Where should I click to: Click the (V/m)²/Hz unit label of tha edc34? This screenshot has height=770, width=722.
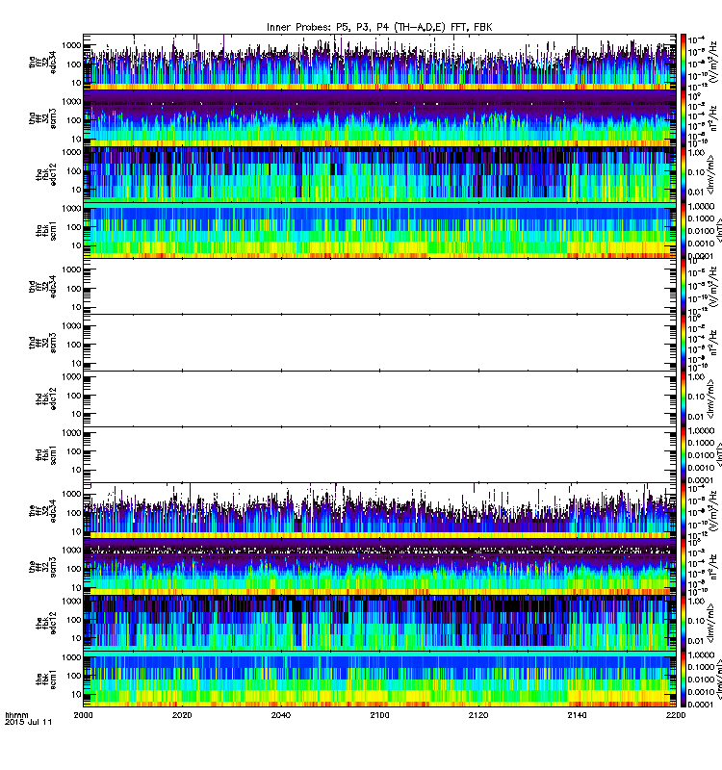[x=712, y=62]
